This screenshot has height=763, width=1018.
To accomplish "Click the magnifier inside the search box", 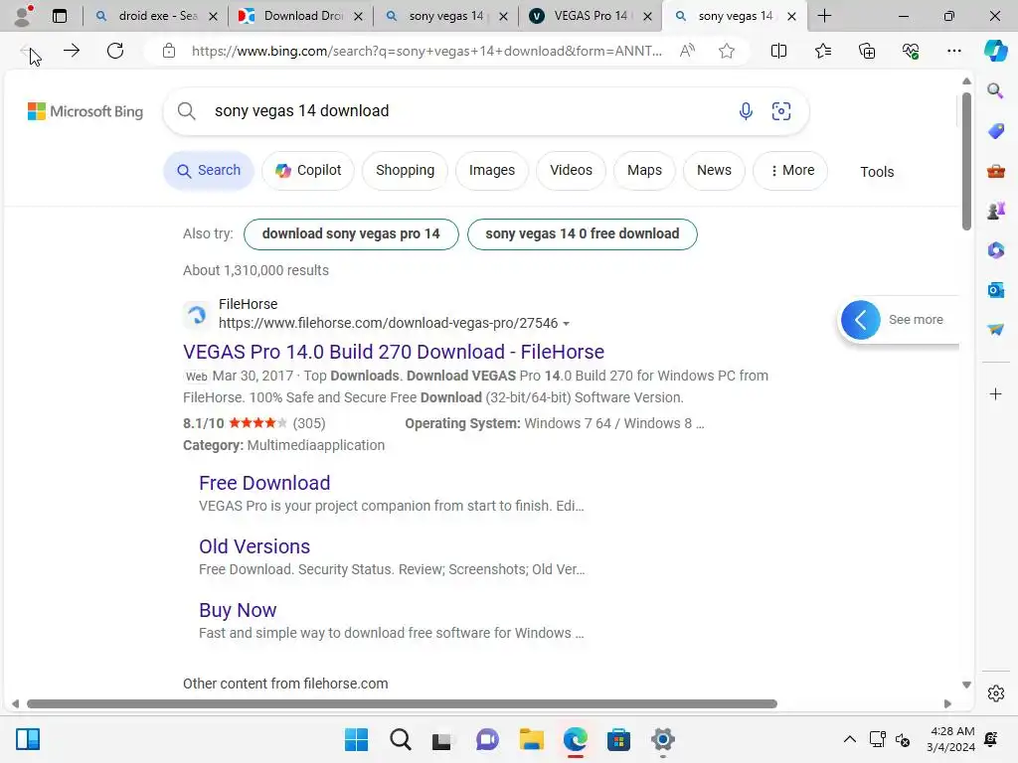I will tap(186, 111).
